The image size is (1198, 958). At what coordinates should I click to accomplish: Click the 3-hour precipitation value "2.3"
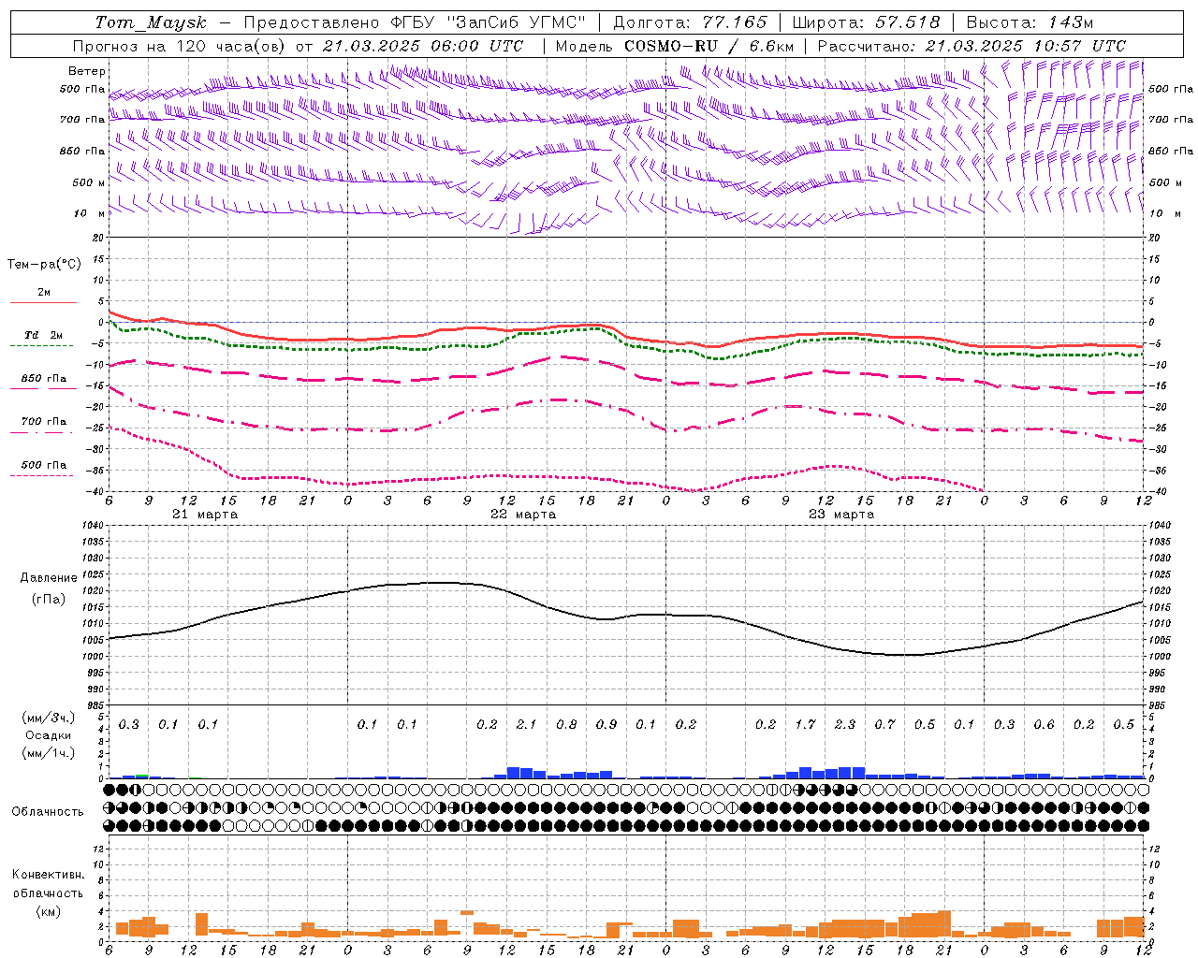[845, 725]
